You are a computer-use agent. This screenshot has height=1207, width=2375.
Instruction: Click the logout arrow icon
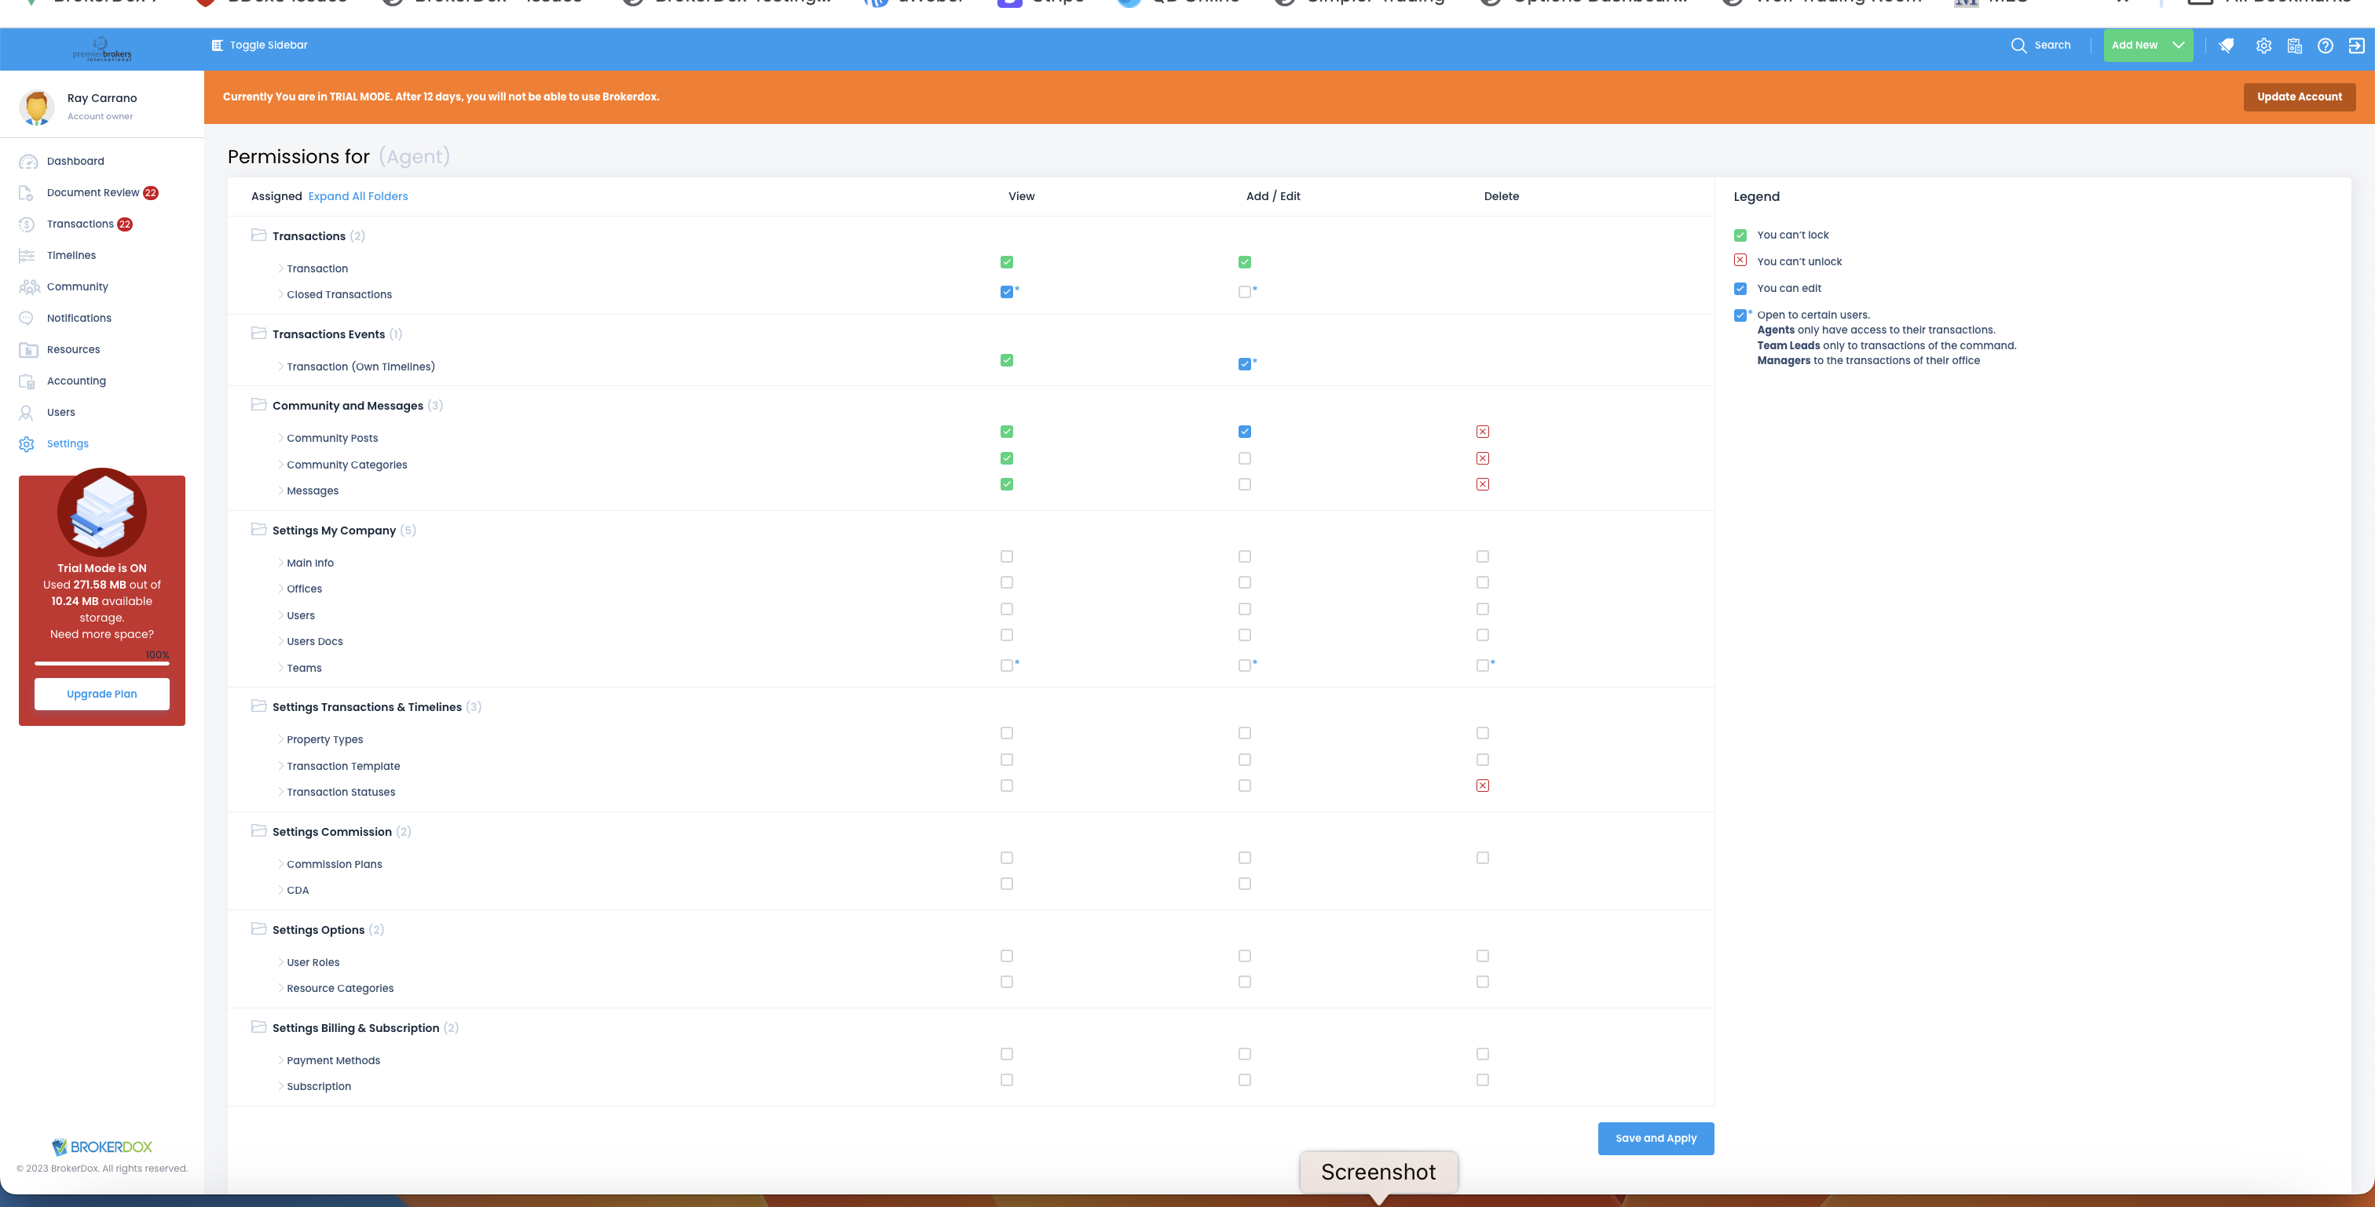click(x=2357, y=46)
